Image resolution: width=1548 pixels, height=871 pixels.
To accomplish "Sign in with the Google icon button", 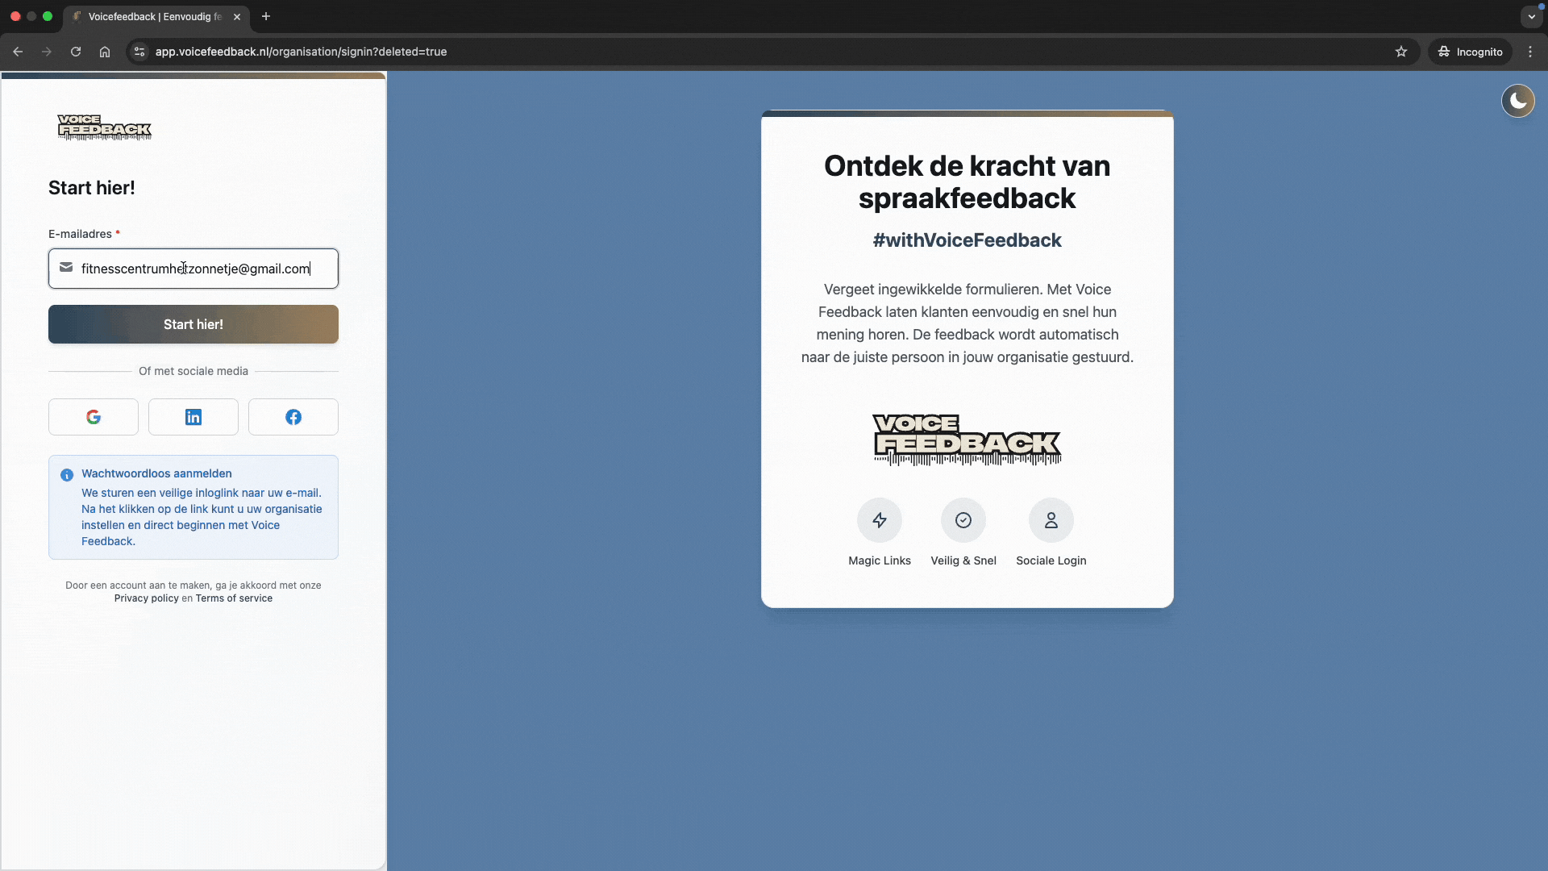I will [94, 417].
